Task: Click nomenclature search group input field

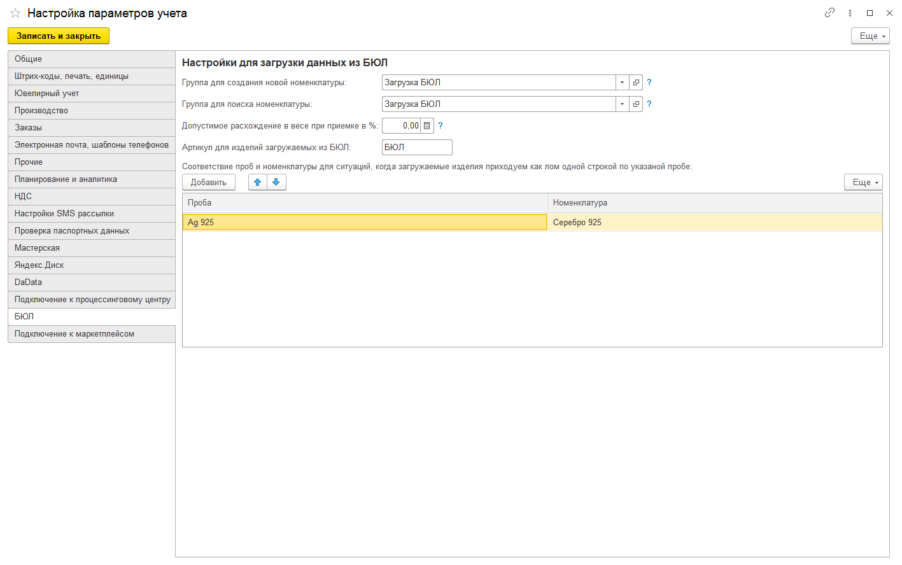Action: tap(498, 104)
